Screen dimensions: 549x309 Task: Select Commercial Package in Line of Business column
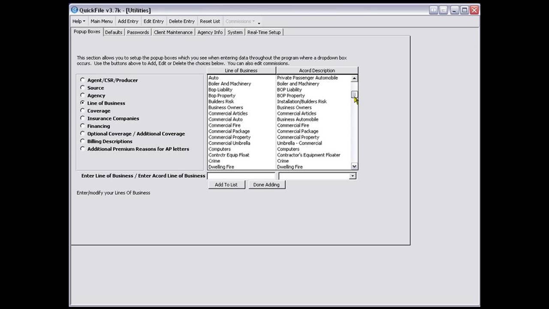pos(229,131)
